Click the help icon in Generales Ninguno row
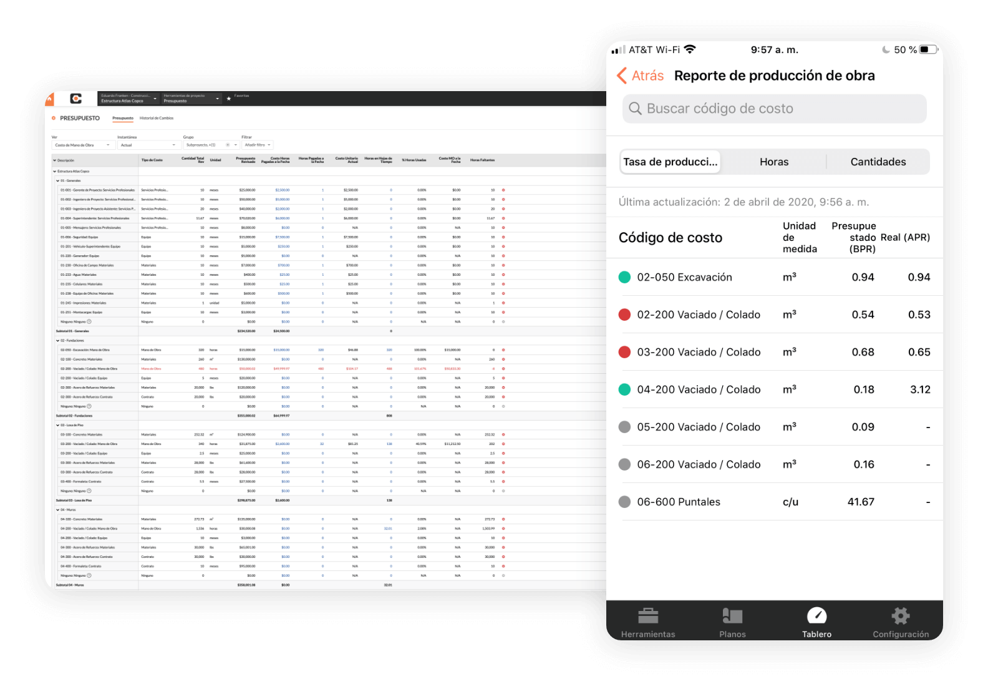 point(89,321)
